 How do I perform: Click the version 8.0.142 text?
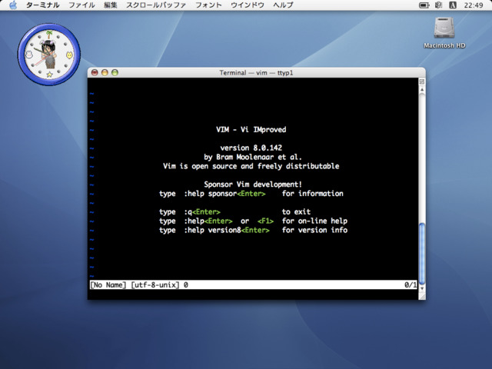[251, 148]
